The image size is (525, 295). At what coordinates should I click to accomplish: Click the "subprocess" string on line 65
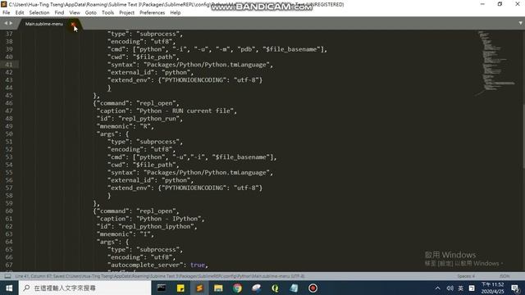click(157, 249)
